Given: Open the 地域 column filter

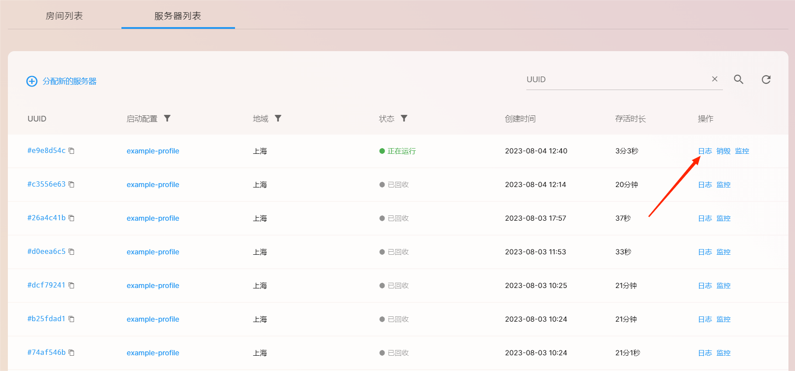Looking at the screenshot, I should tap(278, 118).
